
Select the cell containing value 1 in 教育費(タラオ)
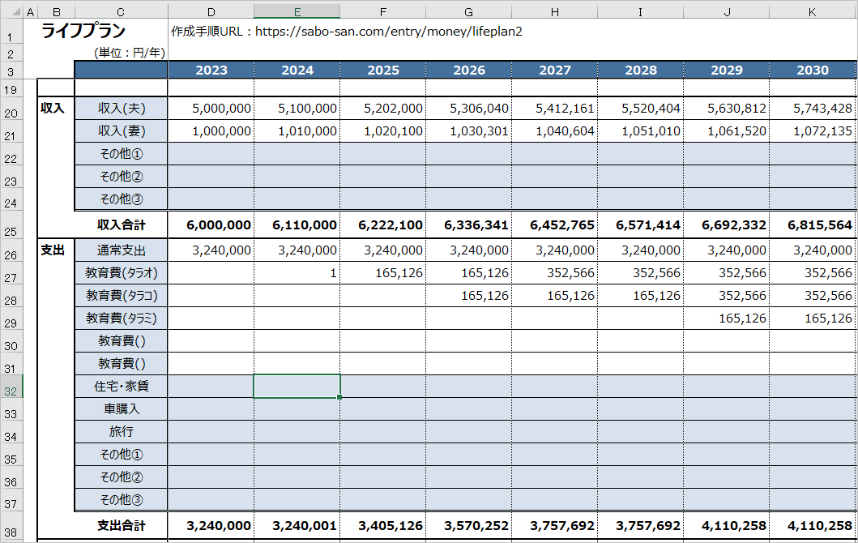[297, 272]
